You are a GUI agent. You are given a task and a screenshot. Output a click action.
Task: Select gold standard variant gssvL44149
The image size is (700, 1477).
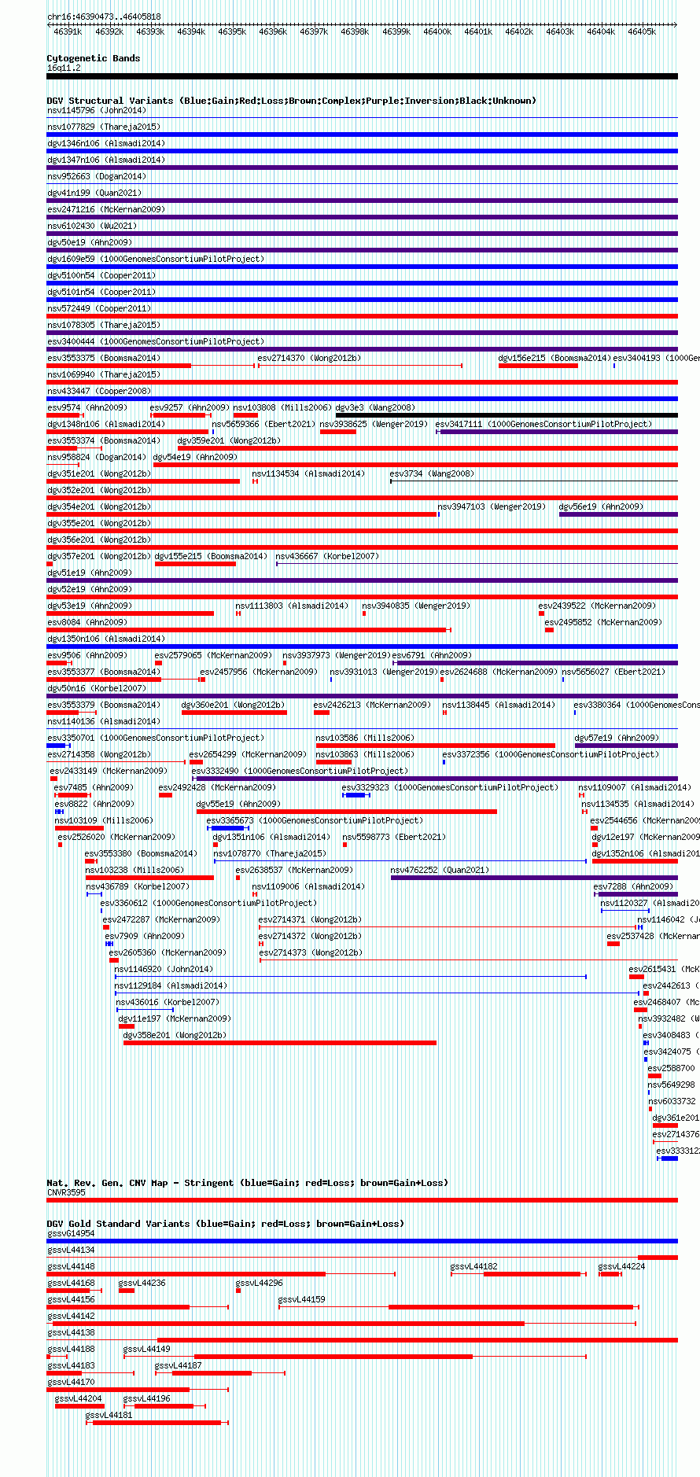[147, 1349]
